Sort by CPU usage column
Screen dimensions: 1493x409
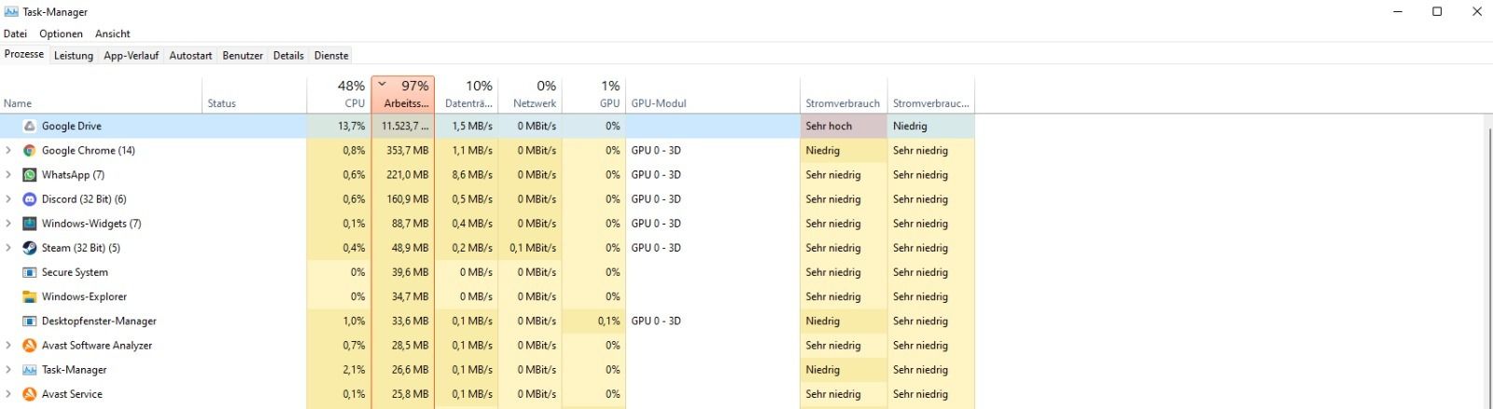coord(339,95)
